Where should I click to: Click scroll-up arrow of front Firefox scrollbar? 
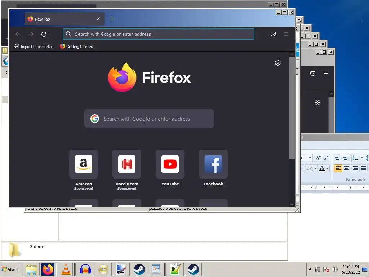point(292,54)
